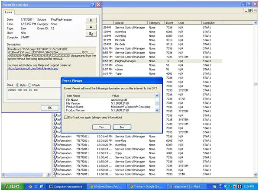Click the system tray help question mark icon
This screenshot has height=191, width=259.
tap(215, 186)
